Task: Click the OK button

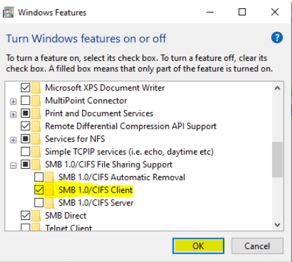Action: pos(198,246)
